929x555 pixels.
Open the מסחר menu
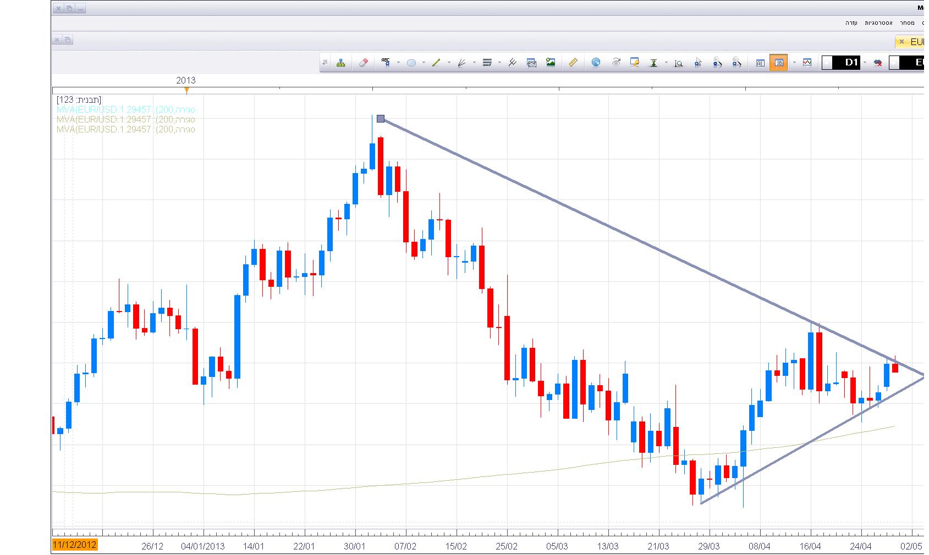907,23
